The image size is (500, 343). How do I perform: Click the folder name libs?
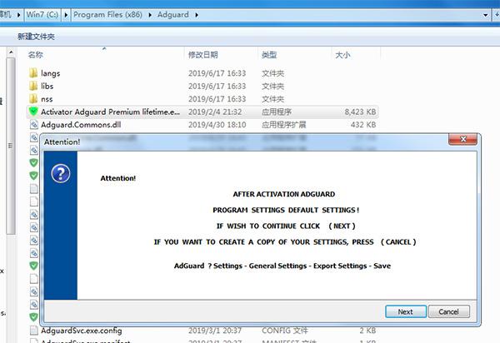47,86
